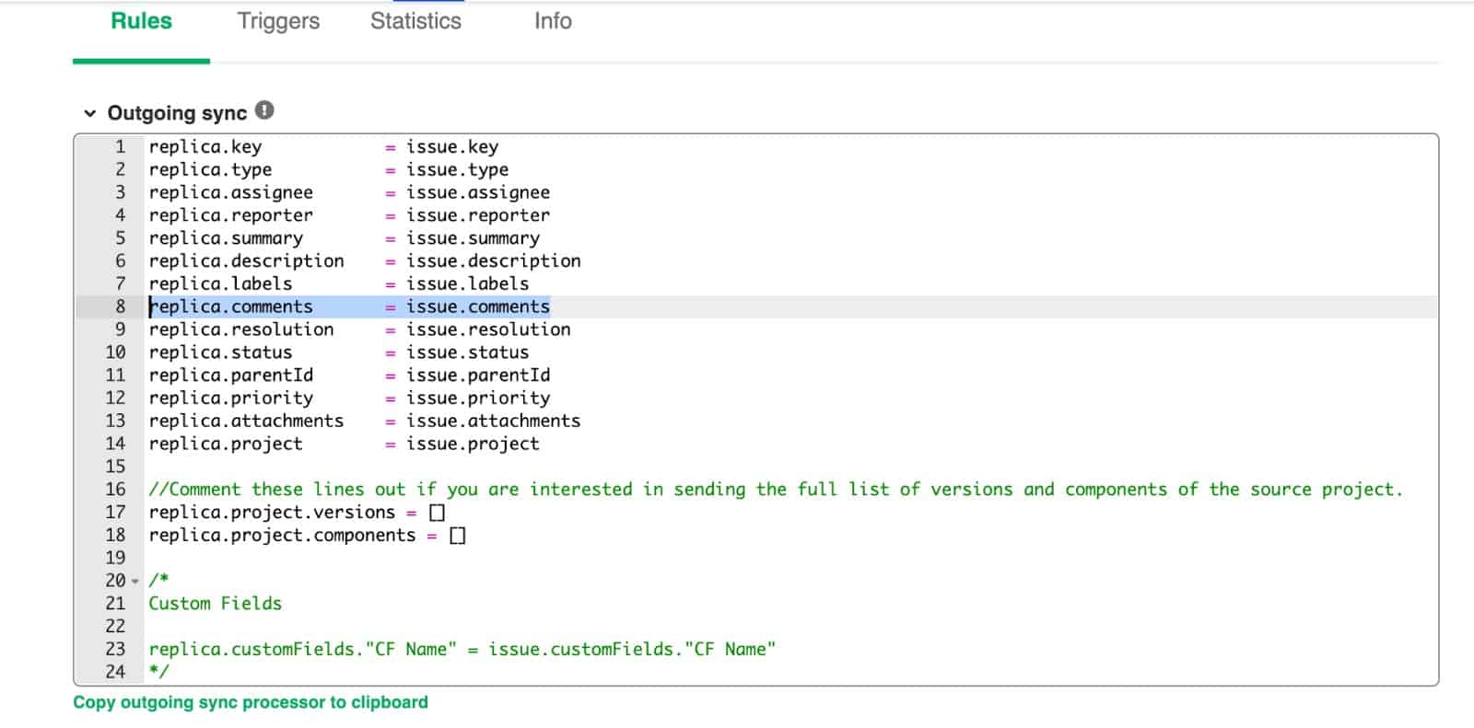Screen dimensions: 1474x728
Task: Click issue.assignee on line 3
Action: pos(478,192)
